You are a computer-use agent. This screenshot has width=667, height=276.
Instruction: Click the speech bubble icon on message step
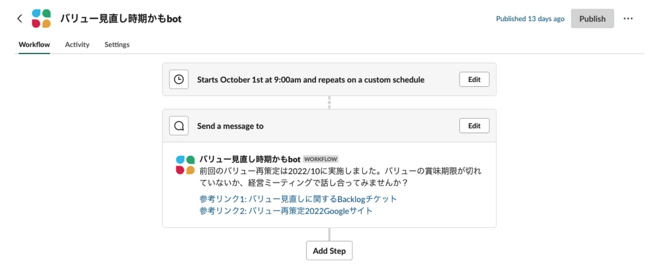179,126
